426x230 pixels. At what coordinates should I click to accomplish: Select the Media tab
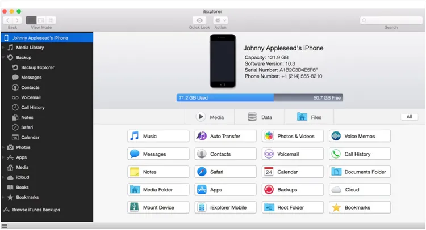click(210, 117)
